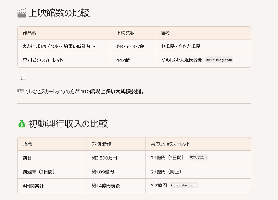The height and width of the screenshot is (200, 278).
Task: Select the 約1.4億円前後 cell
Action: (x=106, y=185)
